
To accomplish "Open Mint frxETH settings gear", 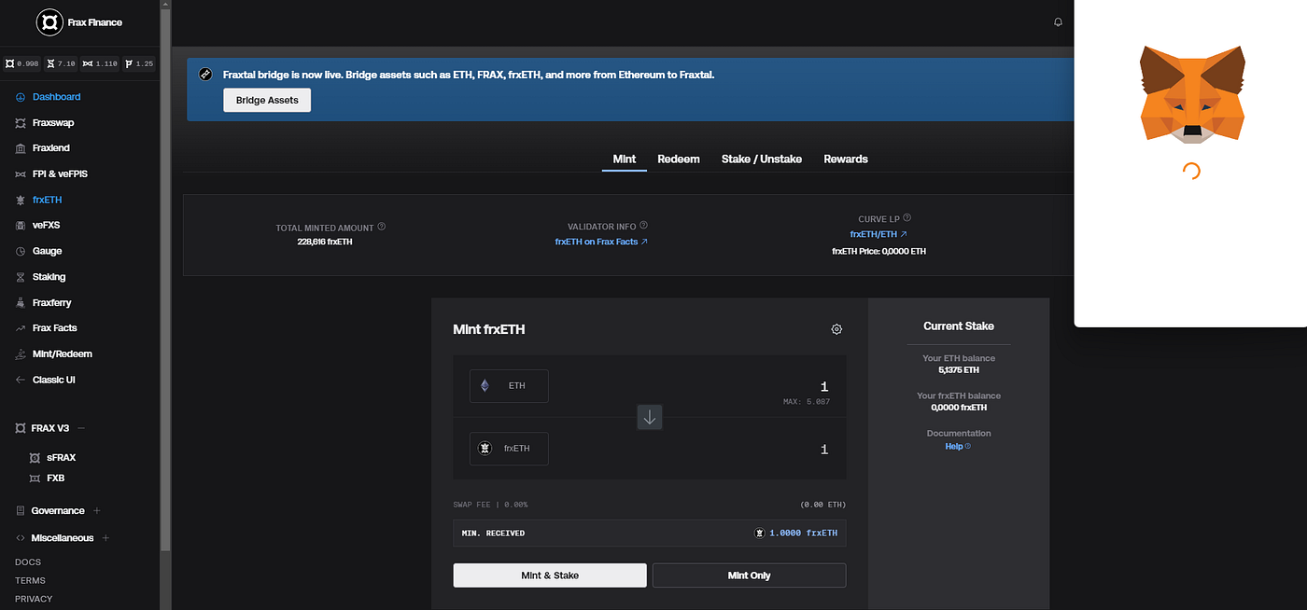I will coord(836,329).
